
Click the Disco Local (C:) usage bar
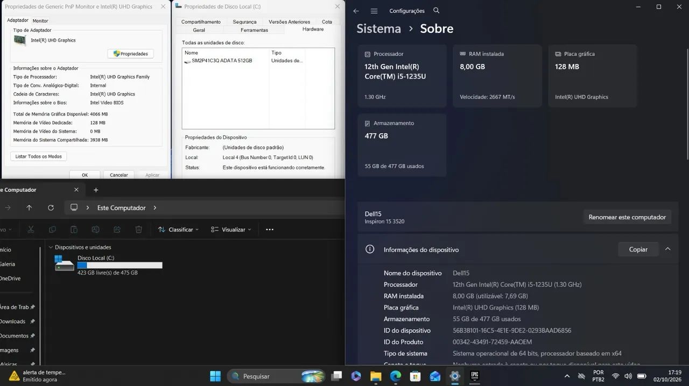(119, 265)
